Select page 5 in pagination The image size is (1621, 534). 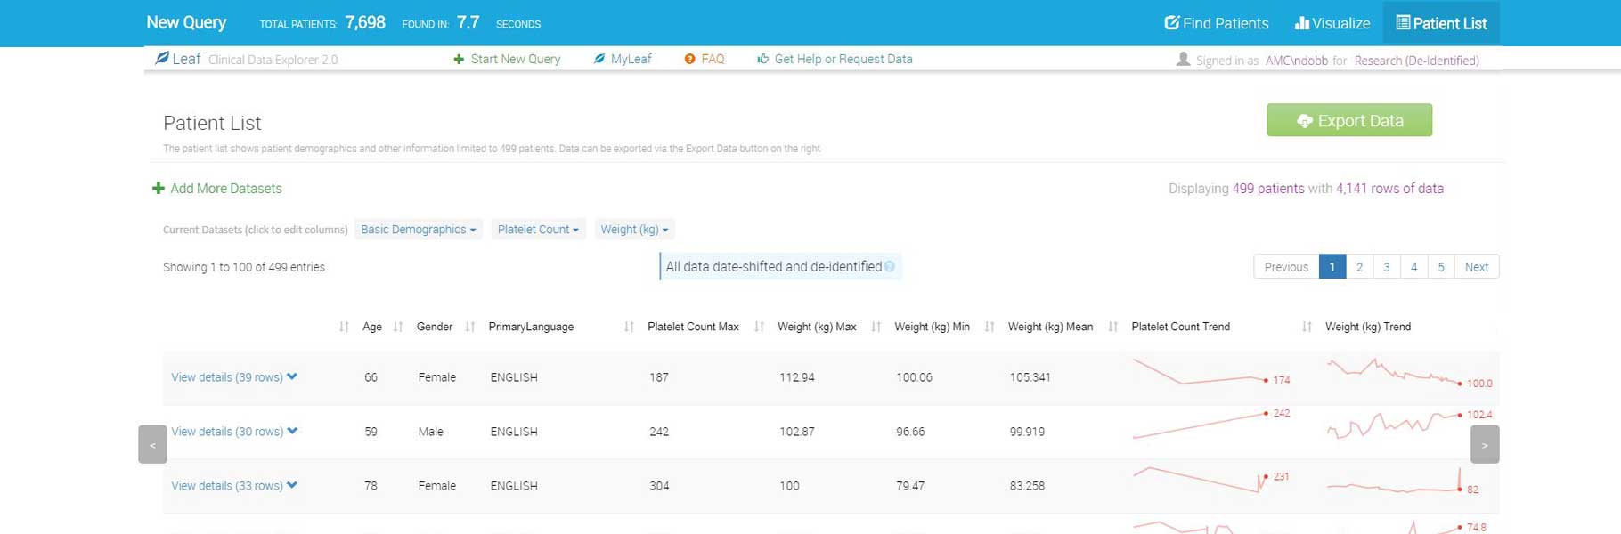[x=1441, y=267]
